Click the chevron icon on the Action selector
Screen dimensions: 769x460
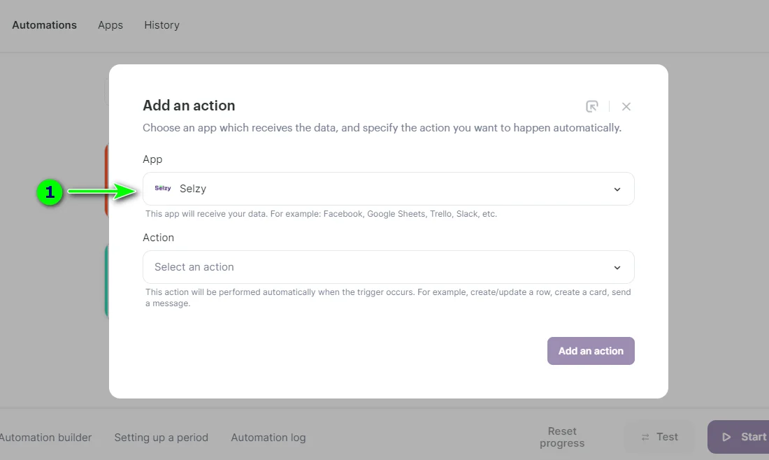[x=617, y=267]
